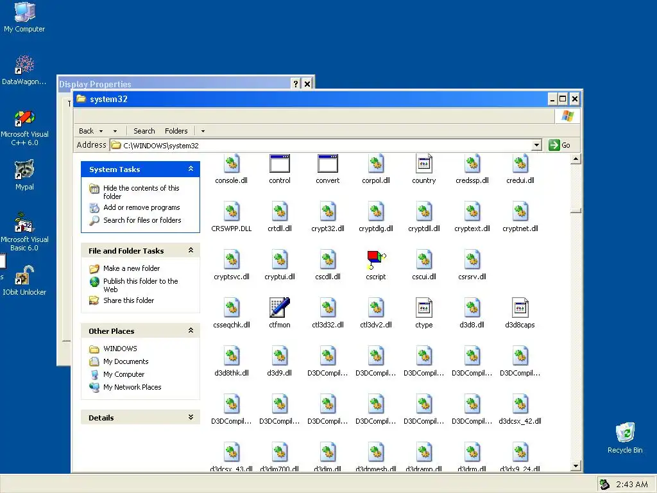Click Share this folder link
Image resolution: width=657 pixels, height=493 pixels.
[128, 300]
